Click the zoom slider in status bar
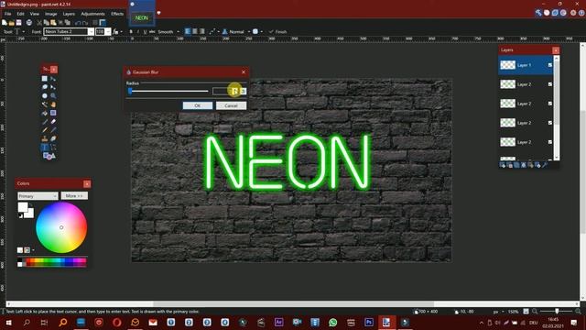586x330 pixels. coord(557,312)
